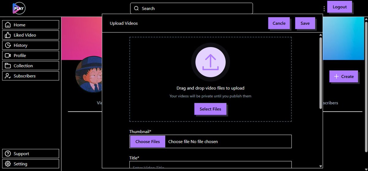Save the uploaded video
This screenshot has width=368, height=171.
tap(305, 23)
